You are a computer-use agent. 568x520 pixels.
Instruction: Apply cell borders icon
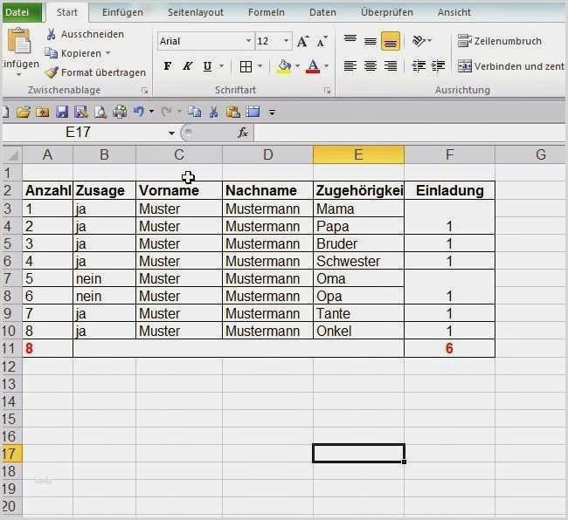tap(246, 66)
